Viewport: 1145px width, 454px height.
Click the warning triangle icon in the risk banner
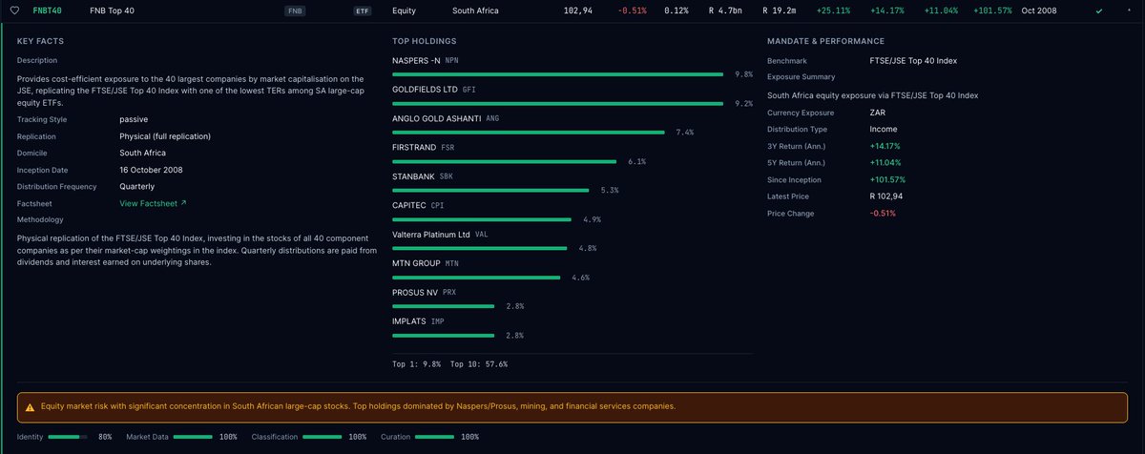(31, 406)
